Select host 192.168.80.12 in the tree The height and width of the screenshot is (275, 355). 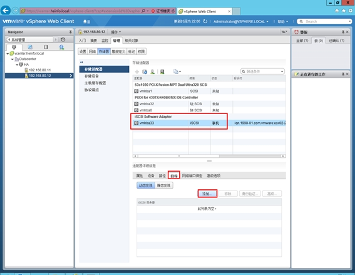(x=39, y=76)
